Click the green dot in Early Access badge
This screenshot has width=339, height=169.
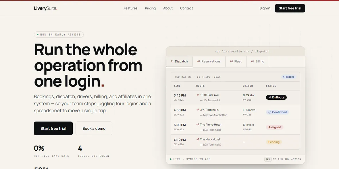[38, 34]
